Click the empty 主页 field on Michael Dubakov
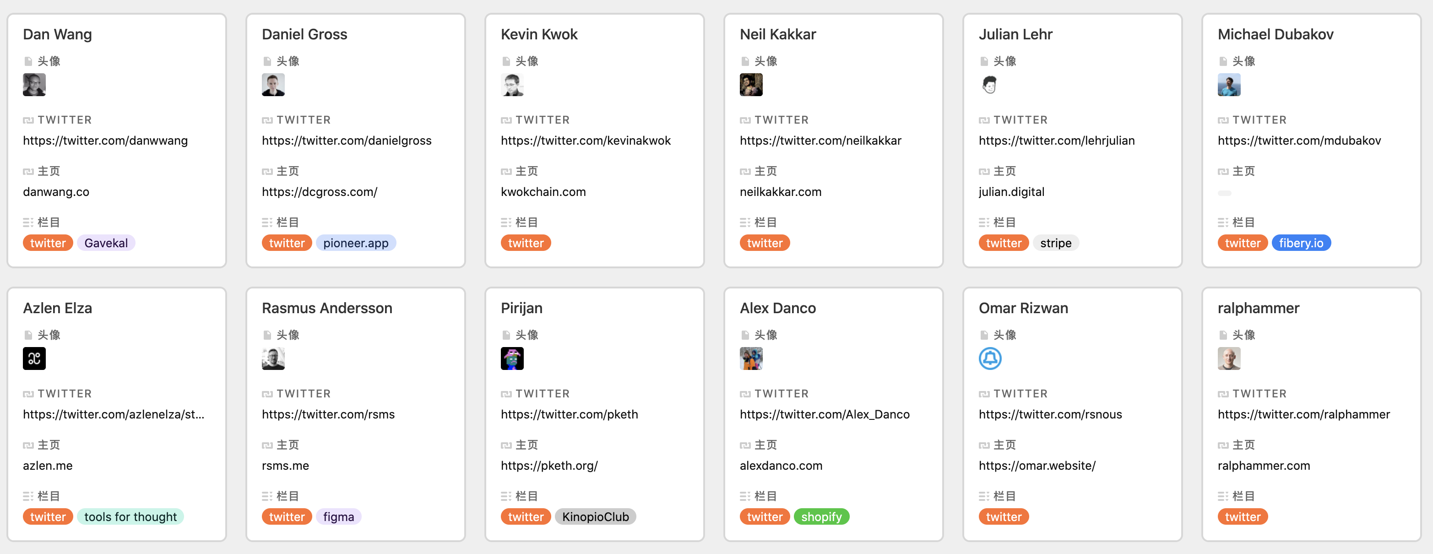Screen dimensions: 1433x554 click(1224, 193)
